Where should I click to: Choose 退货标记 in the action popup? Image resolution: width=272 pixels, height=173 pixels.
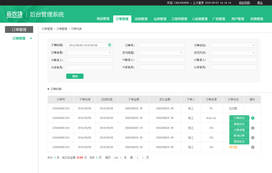coord(239,142)
